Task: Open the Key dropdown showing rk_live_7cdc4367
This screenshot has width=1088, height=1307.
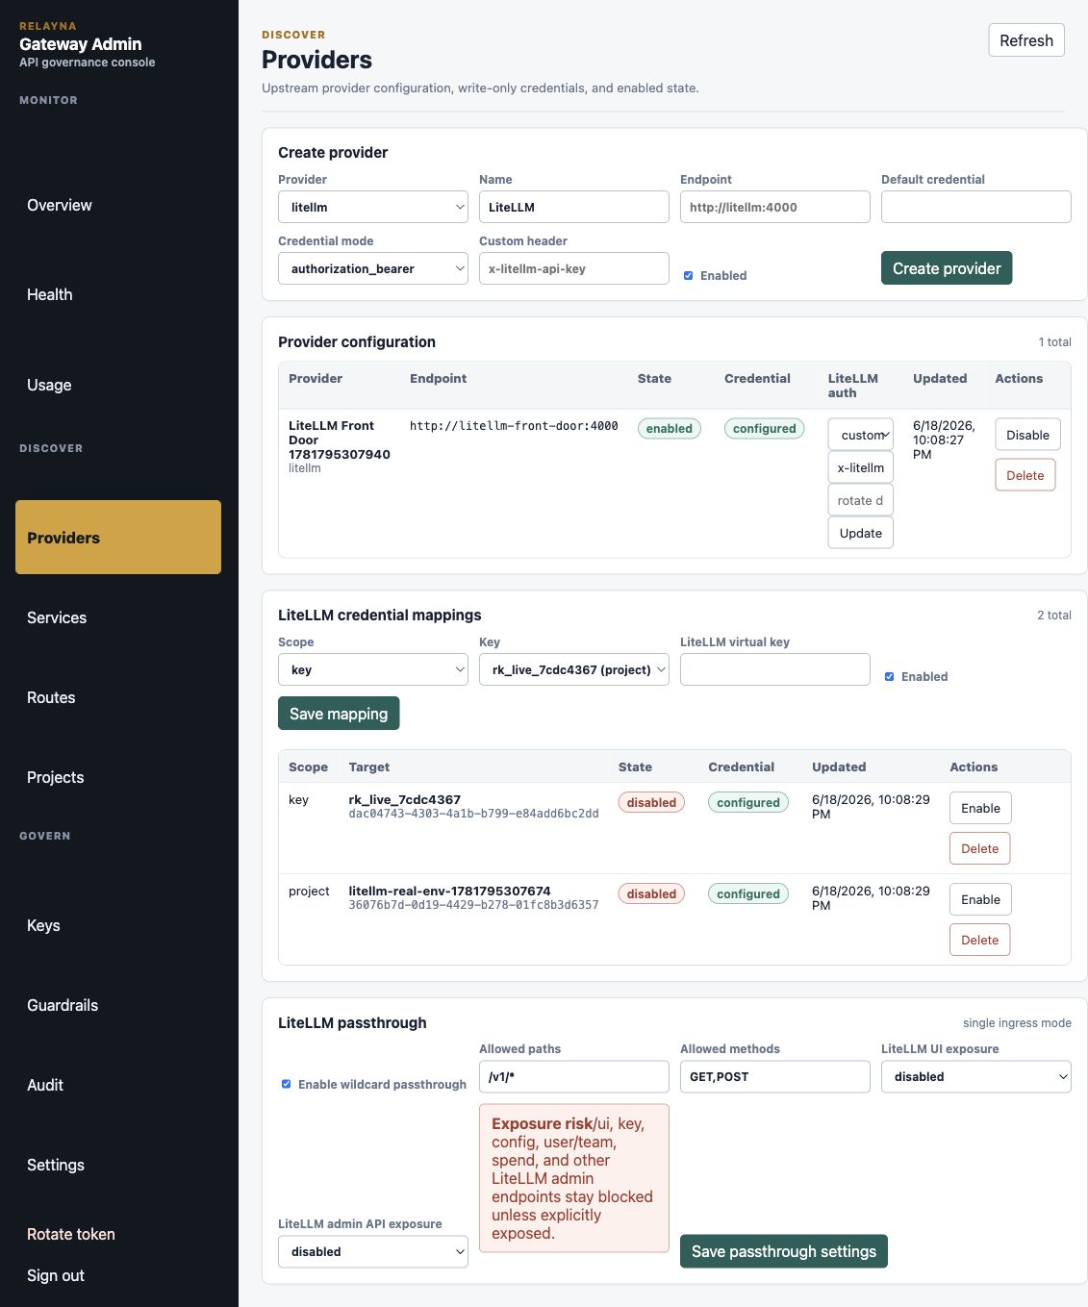Action: point(574,669)
